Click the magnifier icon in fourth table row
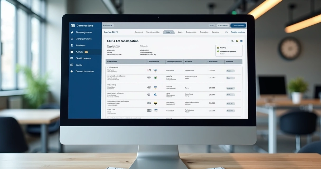 coord(149,94)
